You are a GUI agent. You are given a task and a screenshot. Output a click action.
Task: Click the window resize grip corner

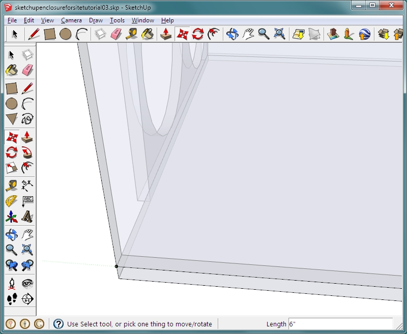coord(399,325)
